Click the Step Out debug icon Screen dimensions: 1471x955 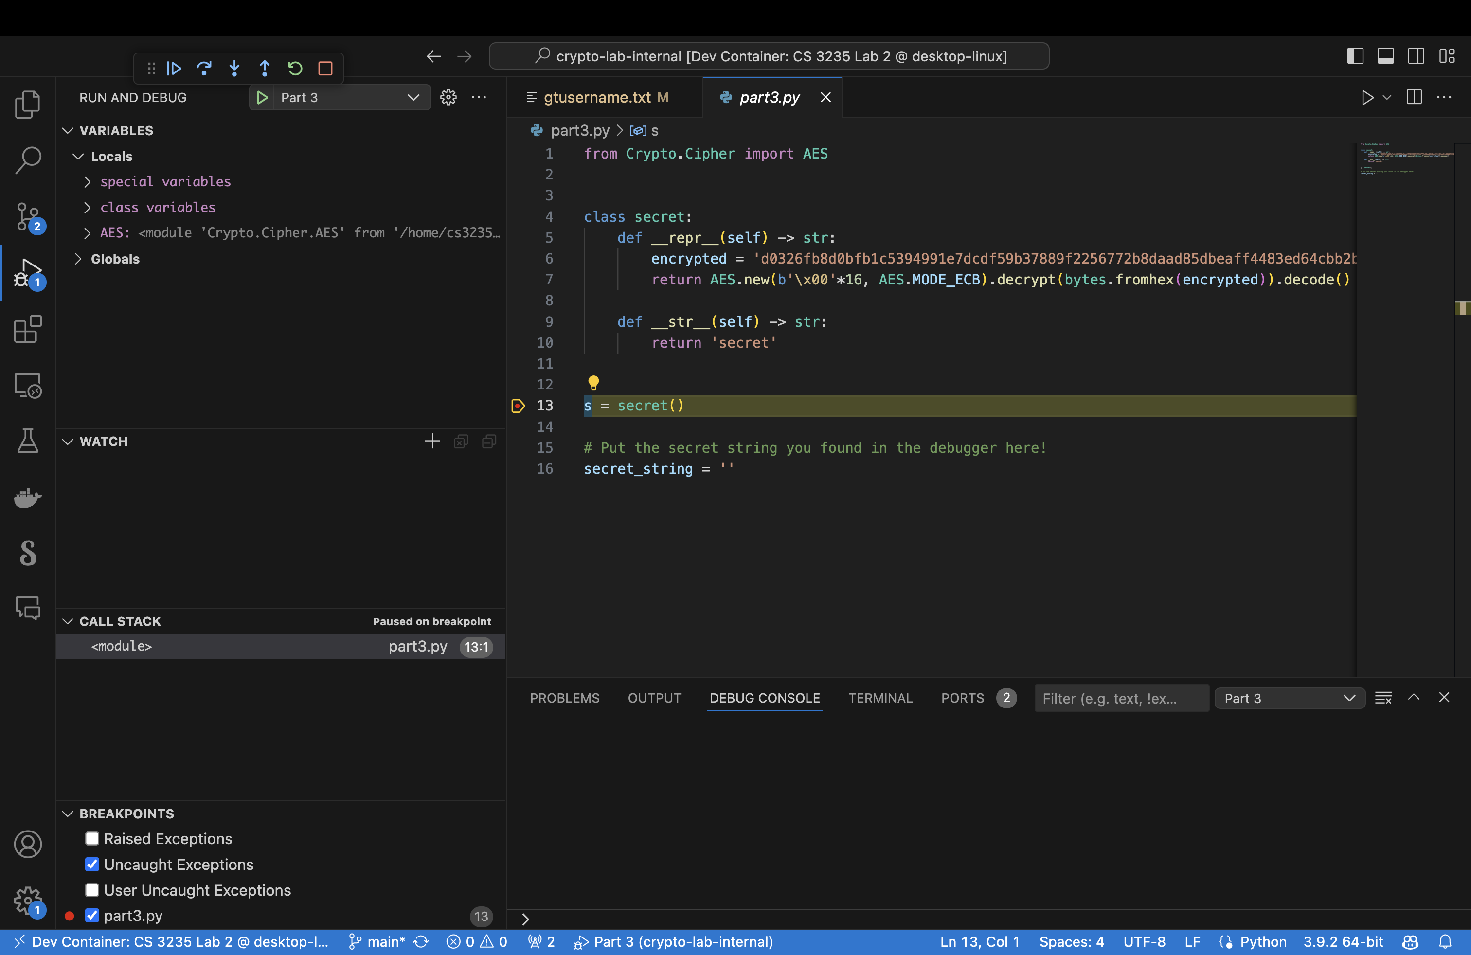tap(265, 68)
